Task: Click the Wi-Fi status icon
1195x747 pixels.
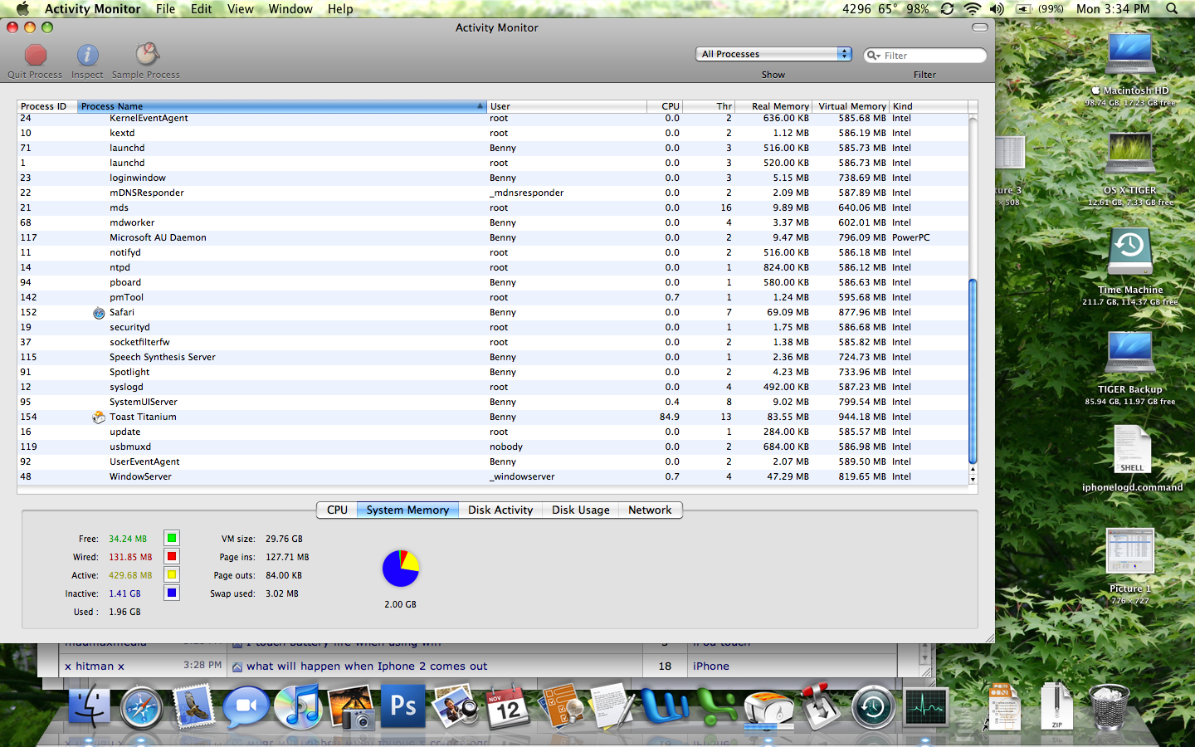Action: pos(972,9)
